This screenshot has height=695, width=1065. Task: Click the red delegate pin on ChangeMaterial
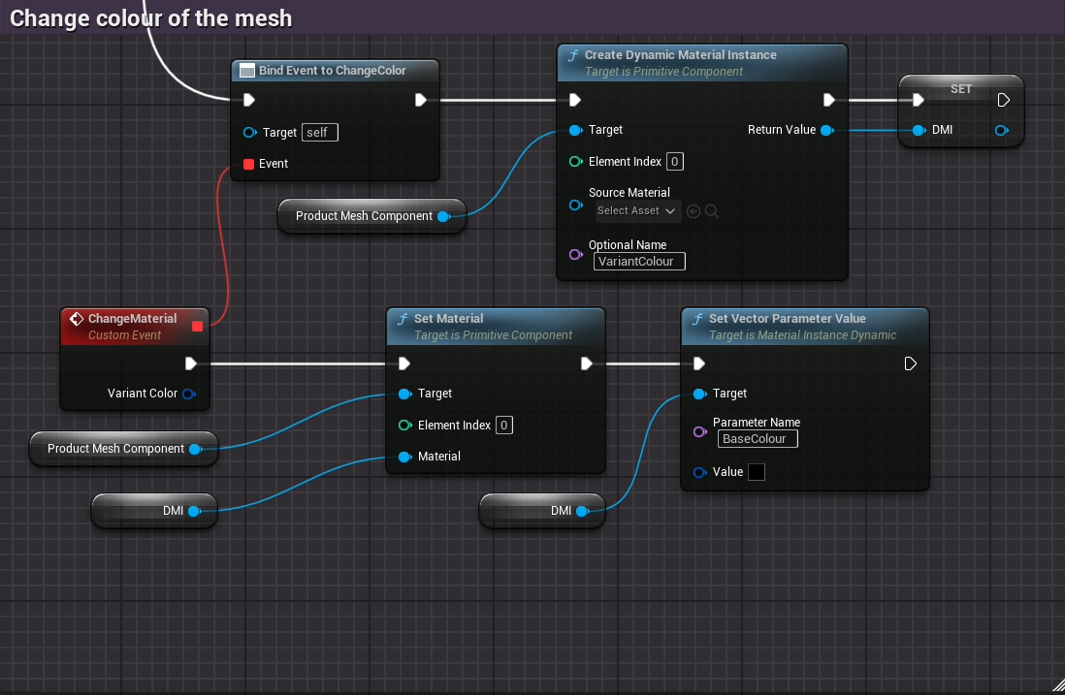[198, 326]
